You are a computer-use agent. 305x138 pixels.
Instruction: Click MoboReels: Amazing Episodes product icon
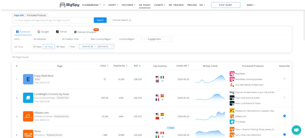(x=232, y=79)
